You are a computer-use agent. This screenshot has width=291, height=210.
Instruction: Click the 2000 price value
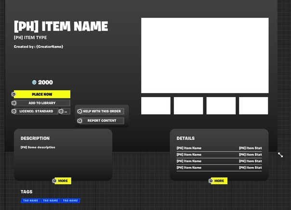[45, 82]
